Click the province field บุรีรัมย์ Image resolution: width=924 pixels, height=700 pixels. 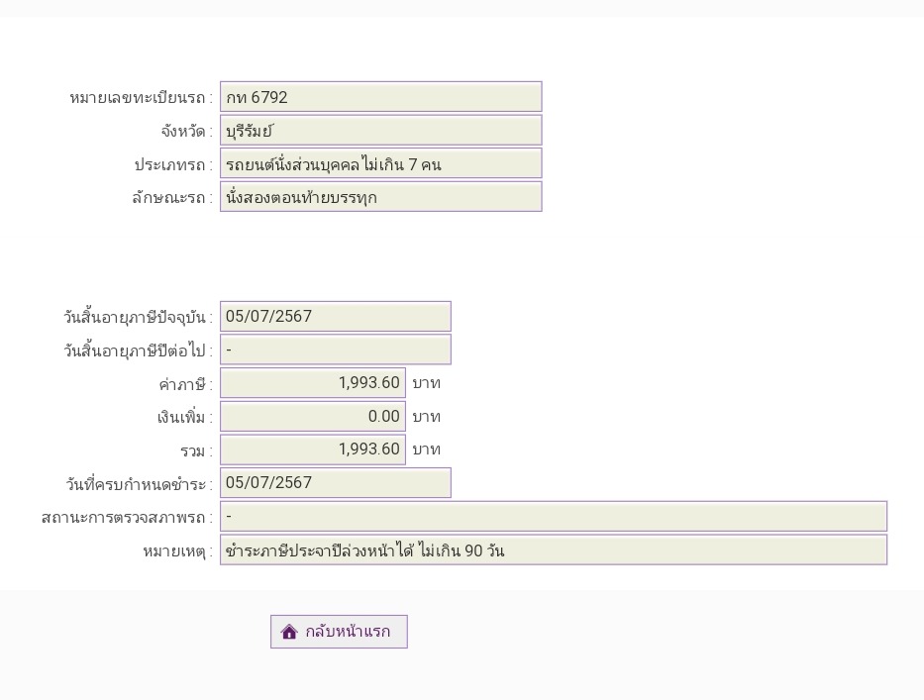[380, 131]
